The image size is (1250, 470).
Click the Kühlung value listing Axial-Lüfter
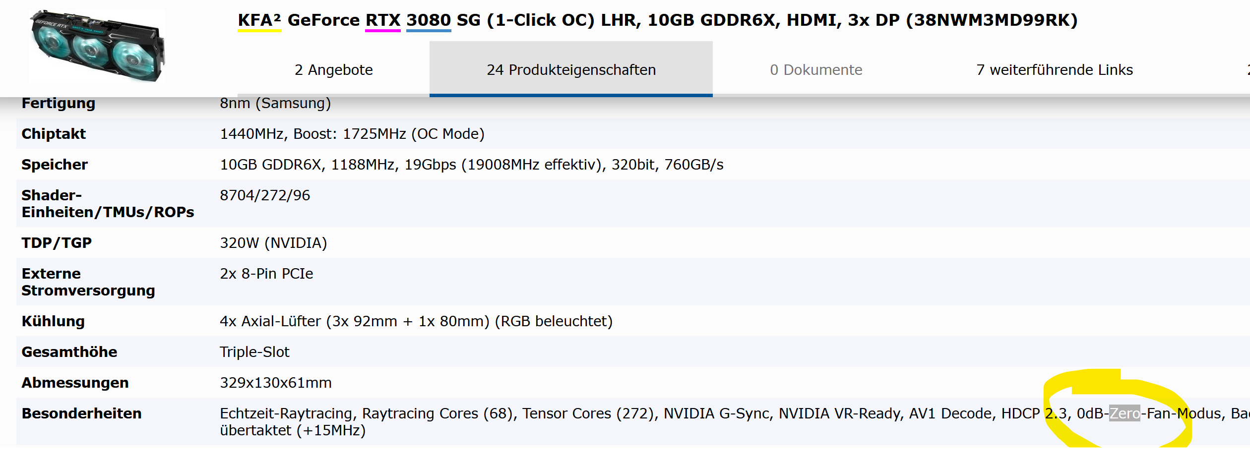point(416,321)
